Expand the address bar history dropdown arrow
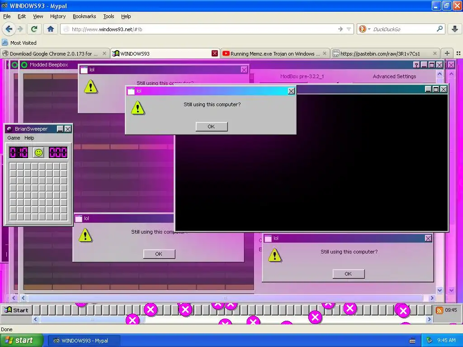This screenshot has height=347, width=463. click(349, 29)
